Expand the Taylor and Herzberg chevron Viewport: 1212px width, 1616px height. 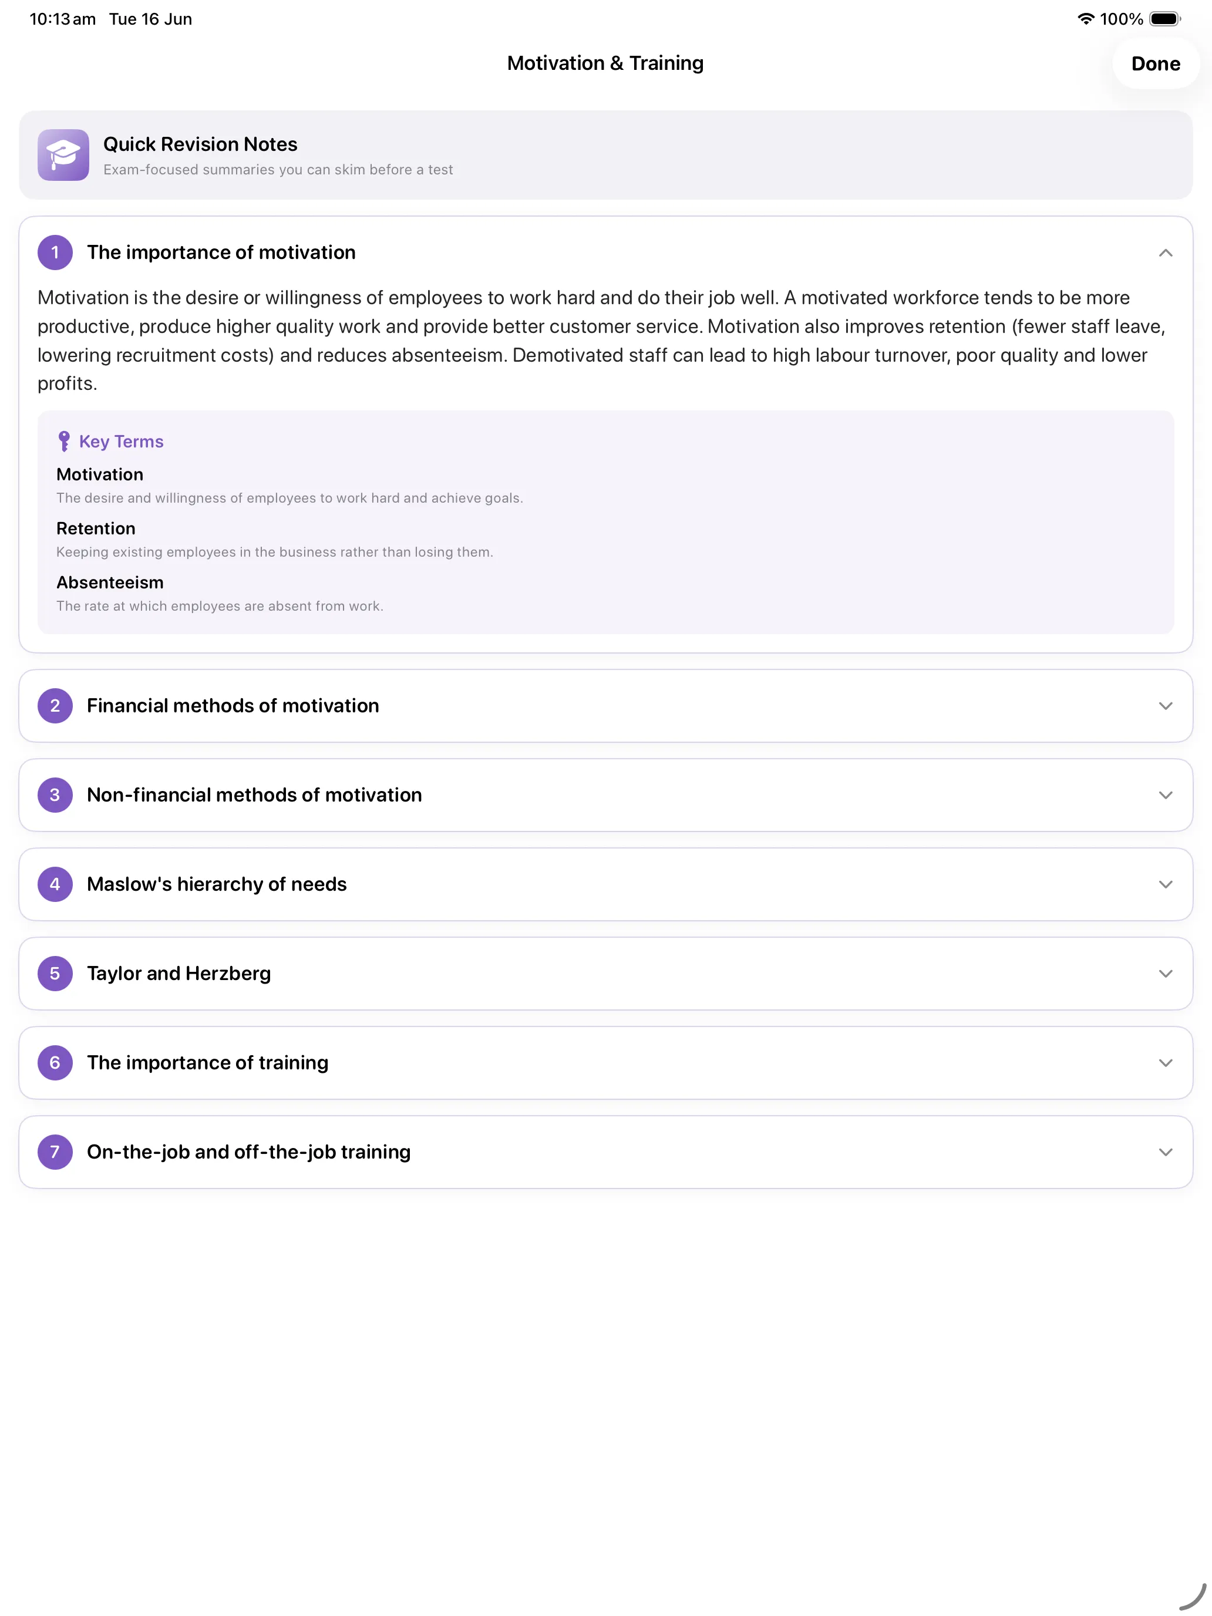click(x=1165, y=973)
